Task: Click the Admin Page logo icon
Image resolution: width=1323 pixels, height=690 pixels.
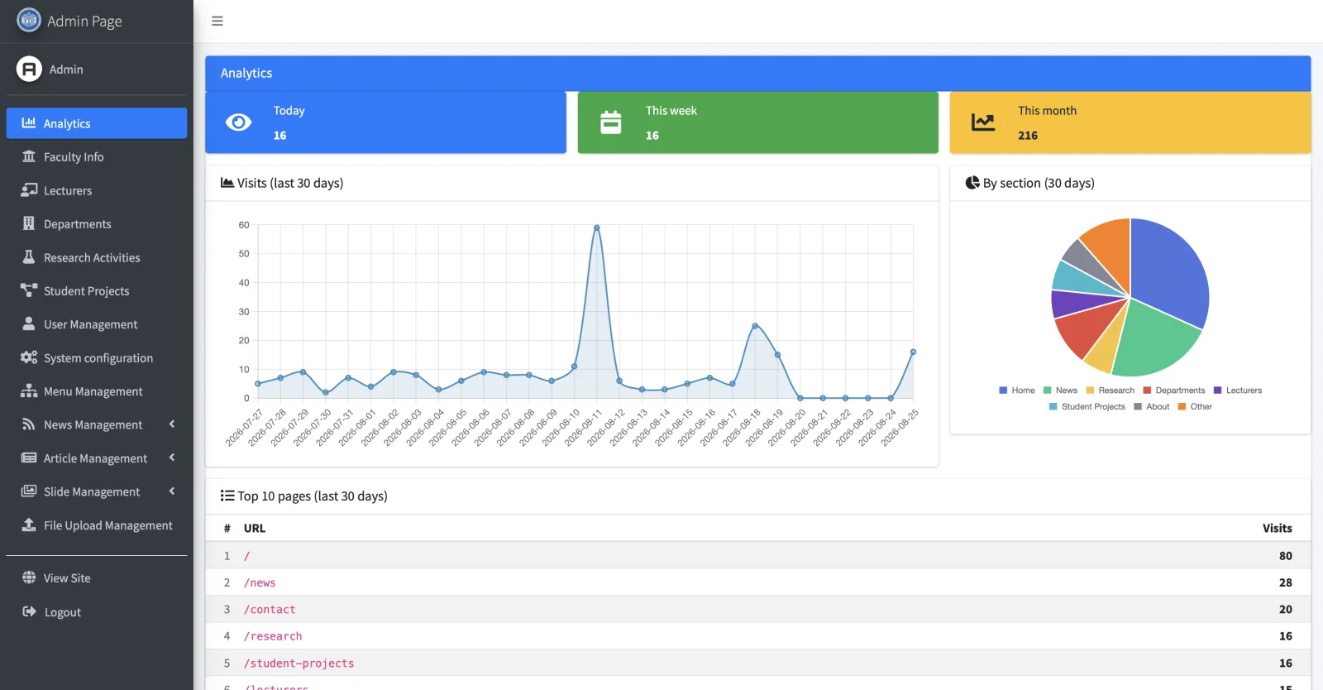Action: pyautogui.click(x=29, y=20)
